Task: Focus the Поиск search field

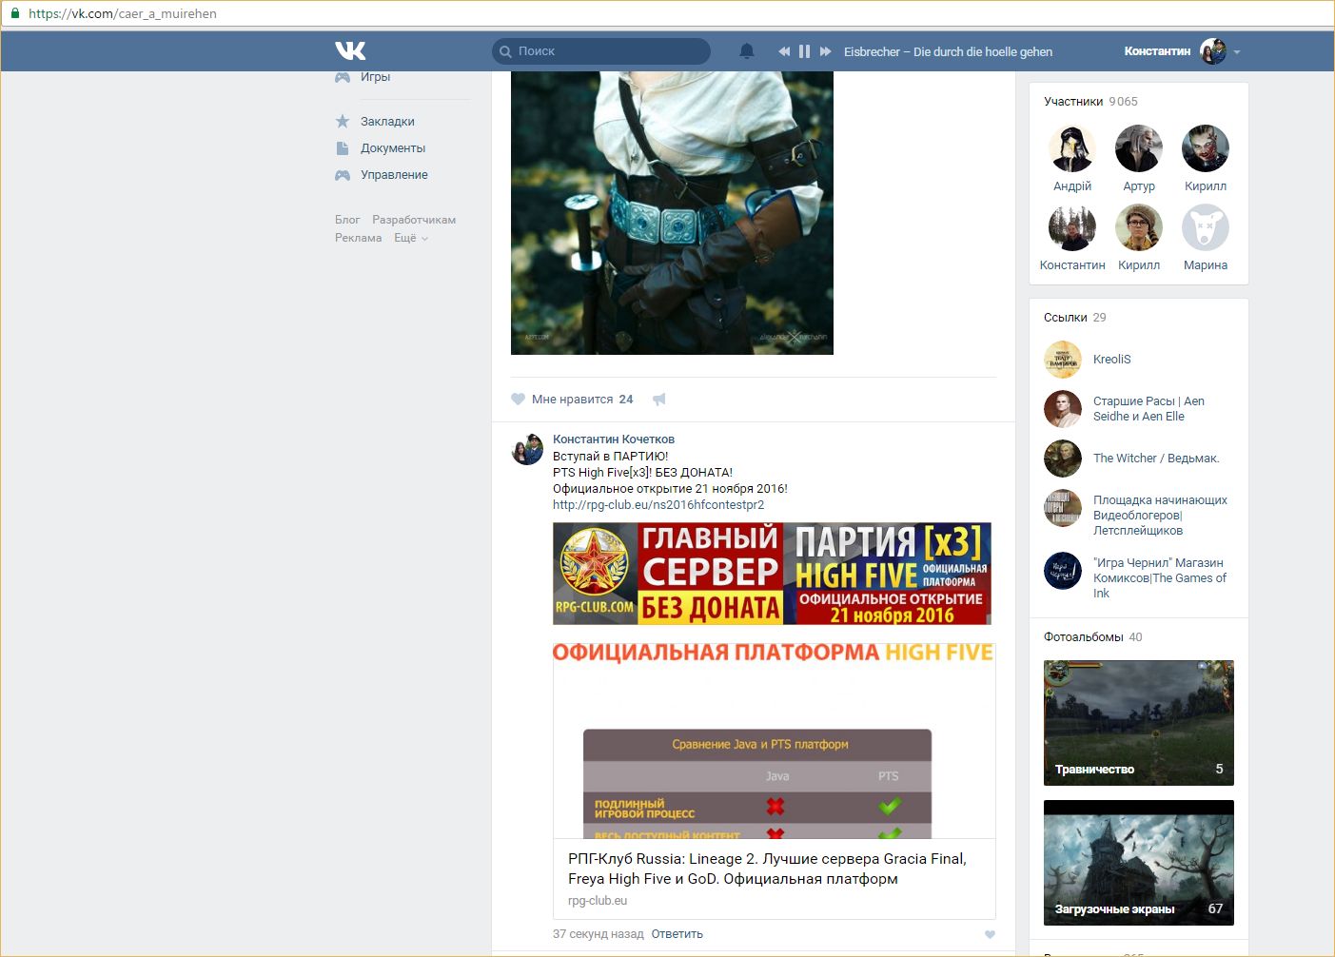Action: [601, 51]
